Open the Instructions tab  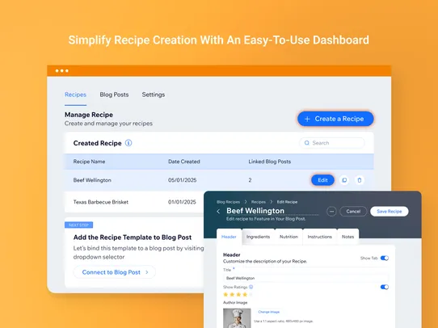320,237
